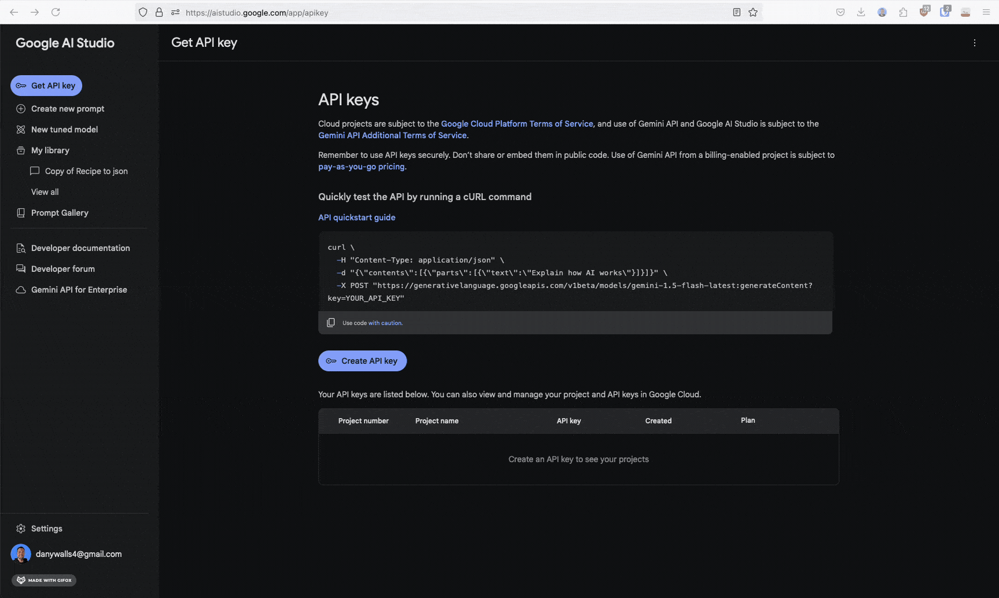
Task: Open site permissions icon in address bar
Action: pyautogui.click(x=175, y=12)
